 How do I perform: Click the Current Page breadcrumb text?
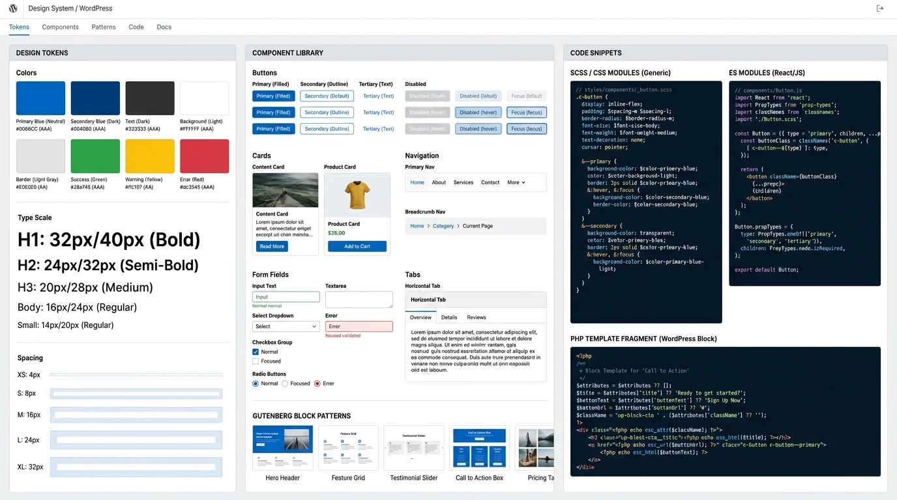pos(478,226)
